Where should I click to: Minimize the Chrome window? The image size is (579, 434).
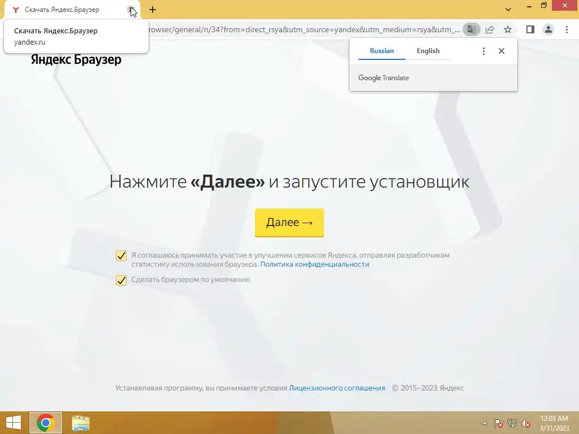[x=529, y=6]
